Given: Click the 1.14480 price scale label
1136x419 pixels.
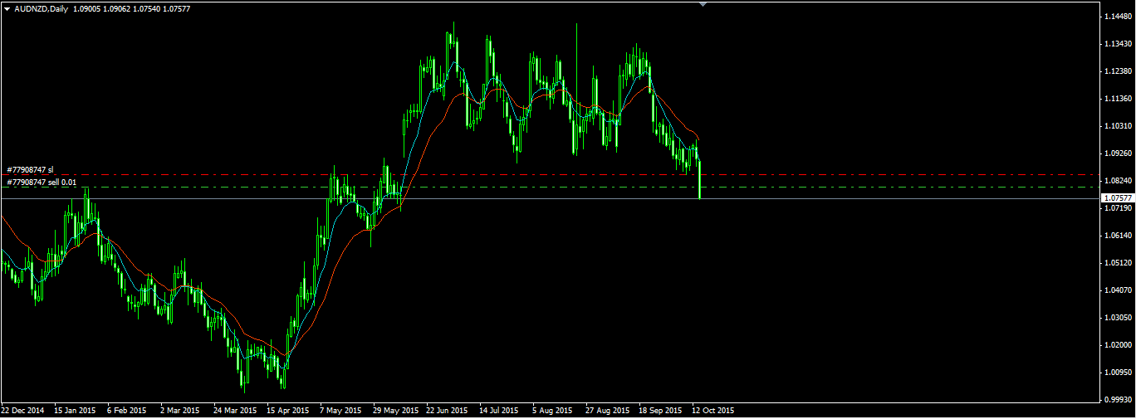Looking at the screenshot, I should (x=1118, y=17).
